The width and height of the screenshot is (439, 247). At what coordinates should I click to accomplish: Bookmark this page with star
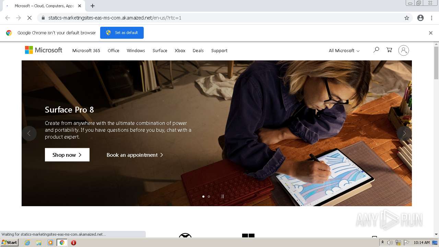407,18
